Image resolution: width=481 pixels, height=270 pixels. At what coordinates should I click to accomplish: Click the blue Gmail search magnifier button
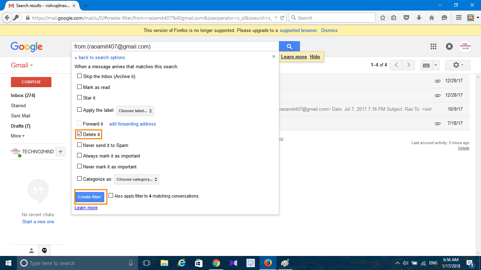[289, 46]
